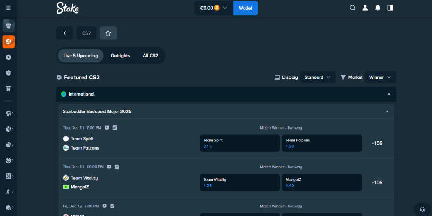Open the user profile icon
The image size is (432, 216).
tap(365, 8)
